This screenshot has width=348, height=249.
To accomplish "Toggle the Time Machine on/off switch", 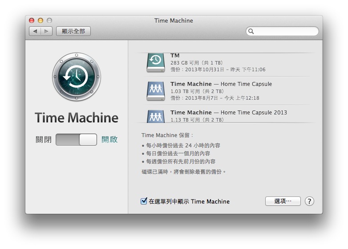I will click(76, 139).
